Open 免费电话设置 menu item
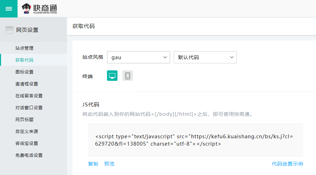The image size is (316, 175). tap(29, 155)
